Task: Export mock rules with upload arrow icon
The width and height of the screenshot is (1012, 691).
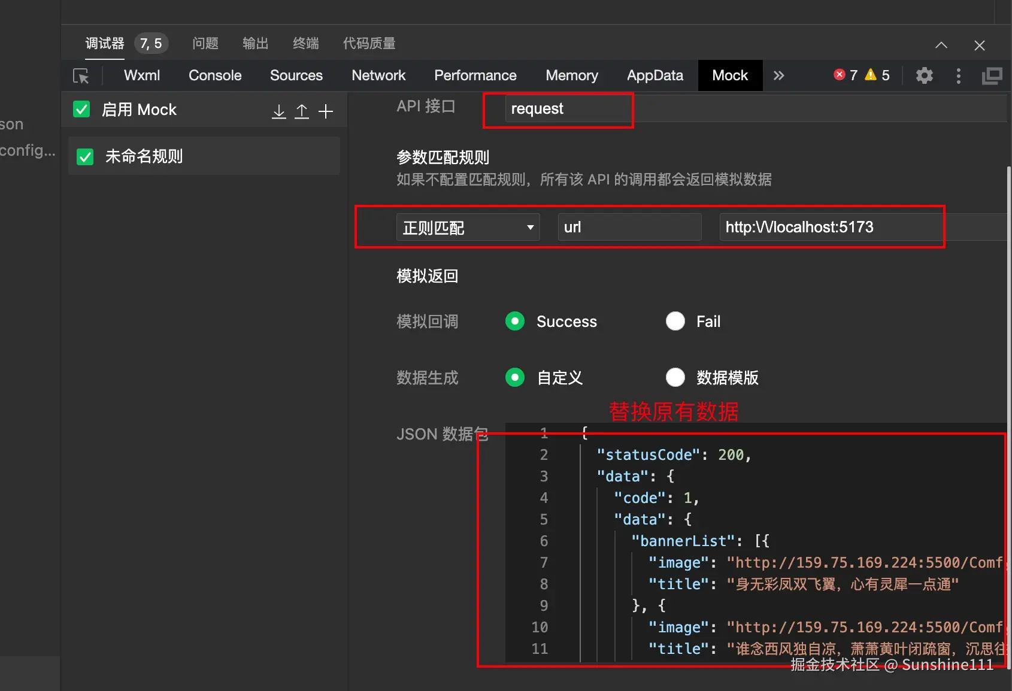Action: point(302,111)
